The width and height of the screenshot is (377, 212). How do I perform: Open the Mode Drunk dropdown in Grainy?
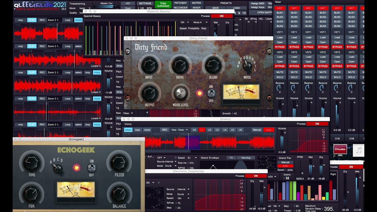pyautogui.click(x=170, y=166)
